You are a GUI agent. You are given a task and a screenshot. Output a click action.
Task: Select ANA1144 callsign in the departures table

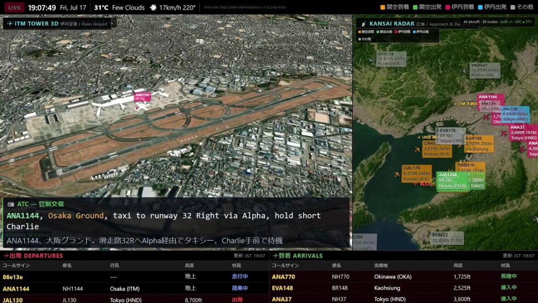16,289
